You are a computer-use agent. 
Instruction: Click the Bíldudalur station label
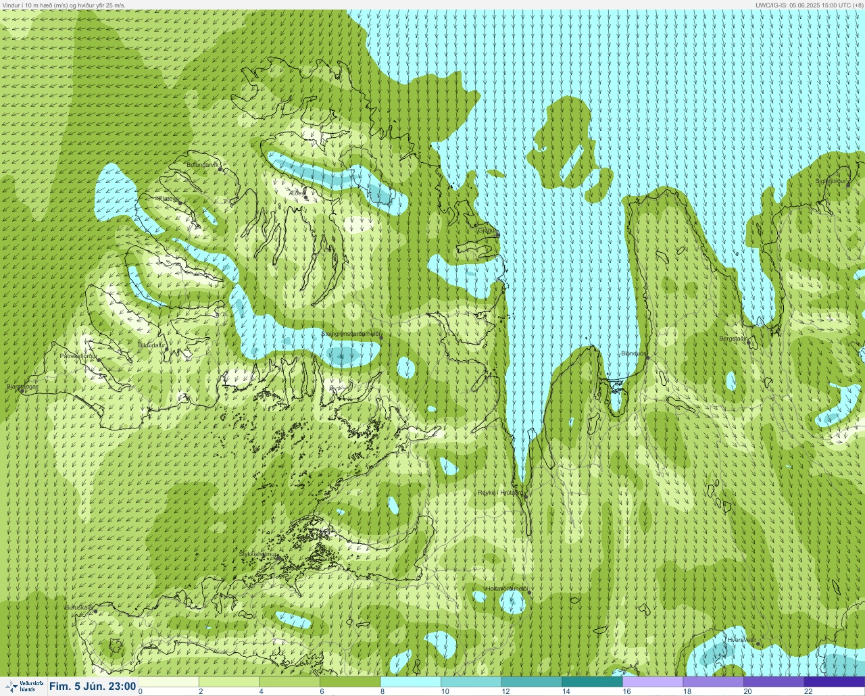[151, 345]
